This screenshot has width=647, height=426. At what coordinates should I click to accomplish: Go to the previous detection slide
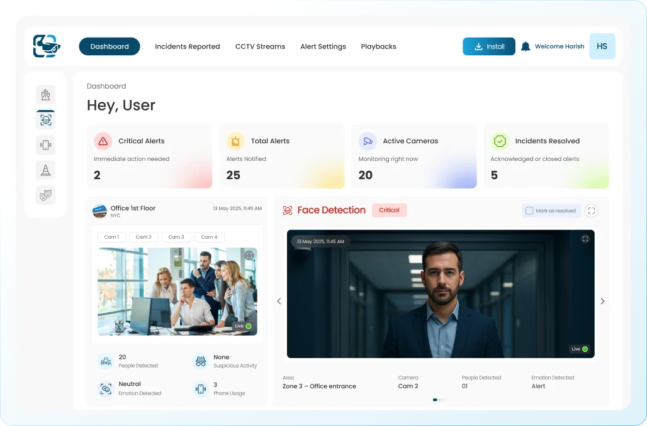coord(279,302)
